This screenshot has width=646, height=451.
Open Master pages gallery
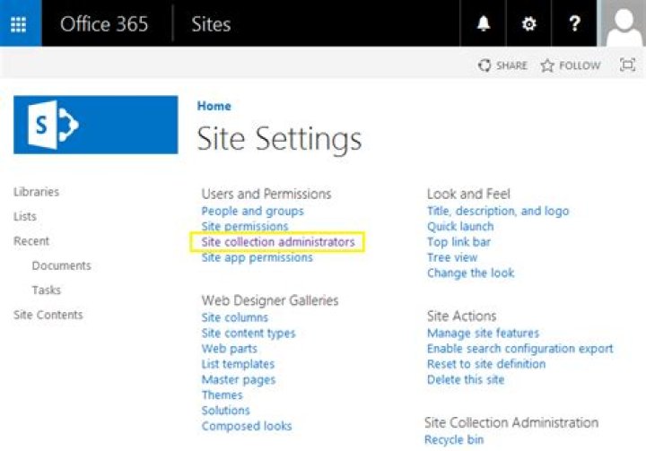239,380
